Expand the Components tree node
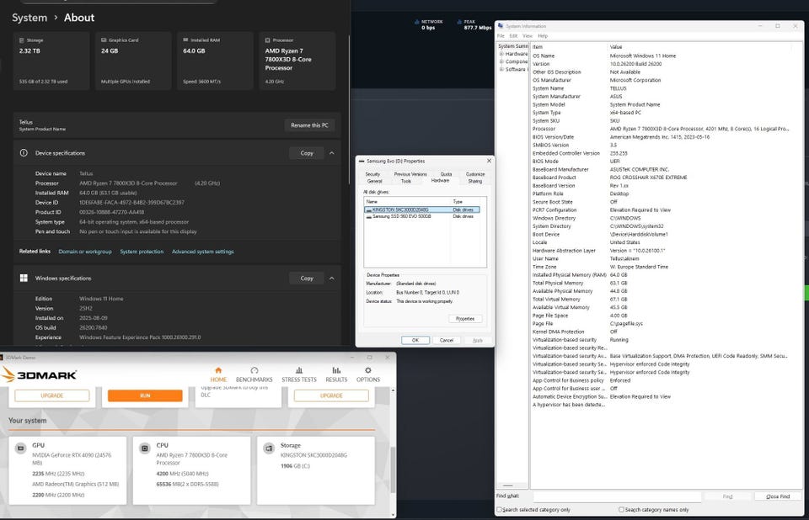The width and height of the screenshot is (809, 520). (501, 61)
